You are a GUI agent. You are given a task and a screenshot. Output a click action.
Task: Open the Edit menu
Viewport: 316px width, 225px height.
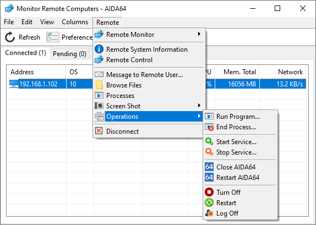coord(27,22)
